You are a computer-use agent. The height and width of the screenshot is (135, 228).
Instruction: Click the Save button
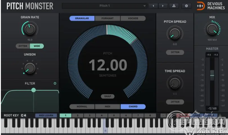[x=211, y=115]
